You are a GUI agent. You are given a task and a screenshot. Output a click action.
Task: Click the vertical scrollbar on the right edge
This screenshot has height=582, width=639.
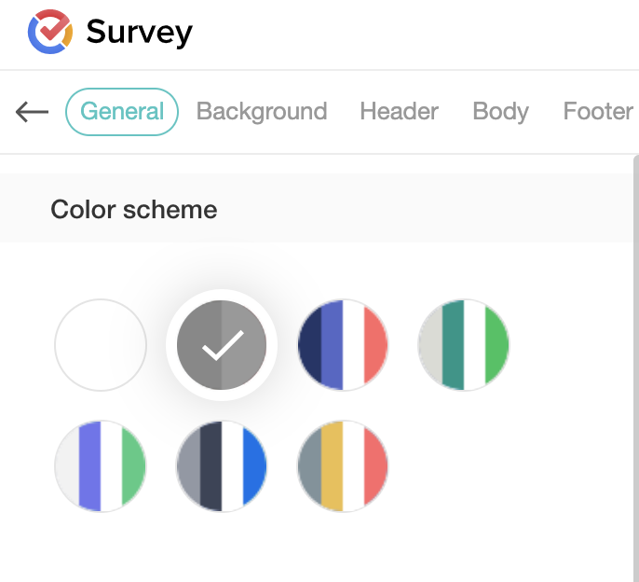634,373
